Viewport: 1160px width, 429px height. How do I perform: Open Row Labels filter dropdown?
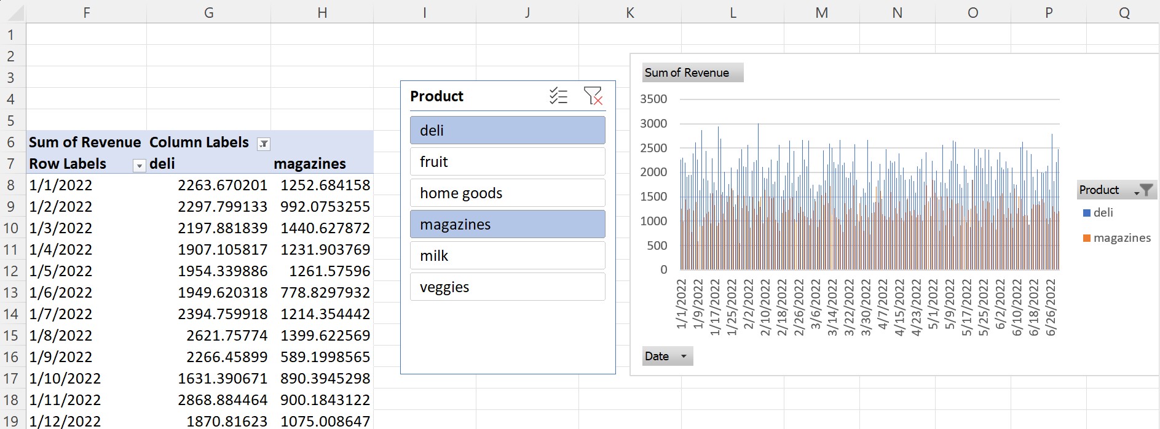(x=140, y=166)
